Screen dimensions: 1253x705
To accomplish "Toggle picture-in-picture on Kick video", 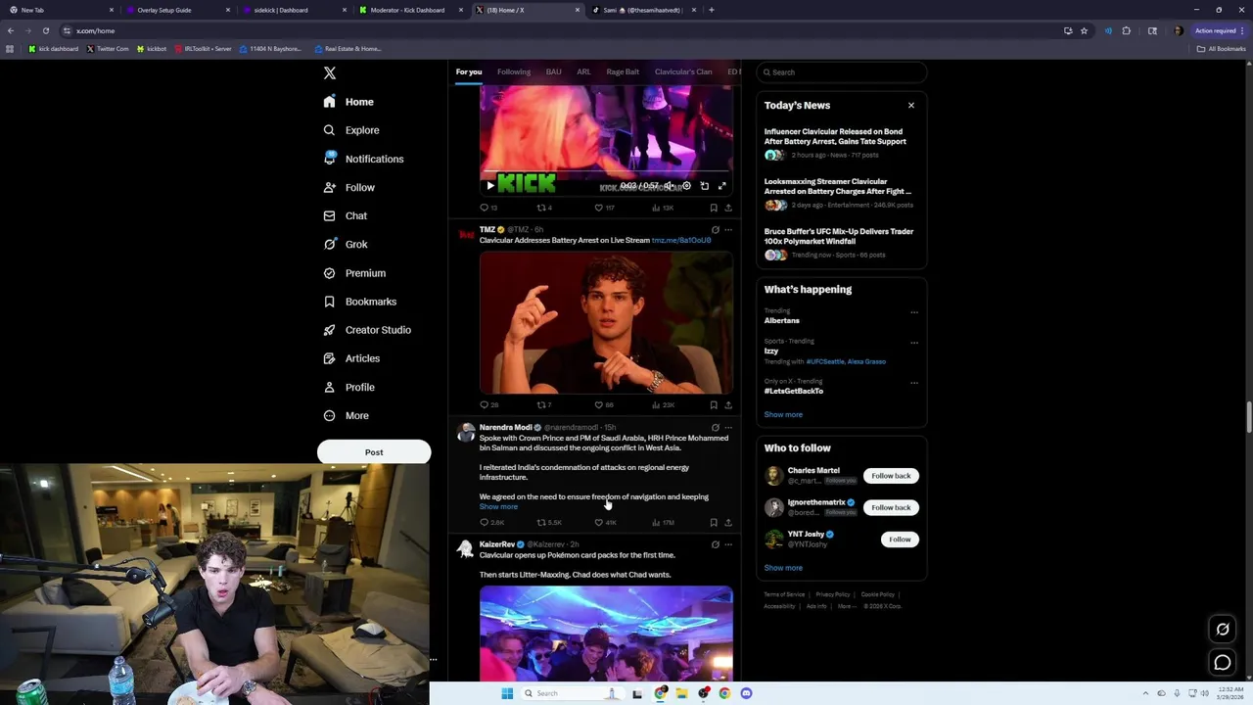I will click(704, 185).
